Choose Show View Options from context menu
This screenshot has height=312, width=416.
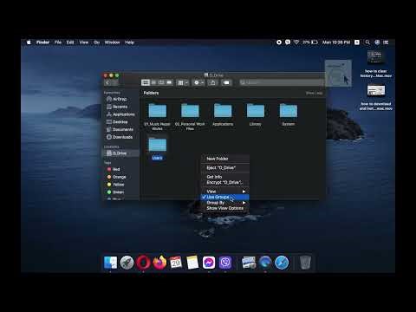click(225, 208)
